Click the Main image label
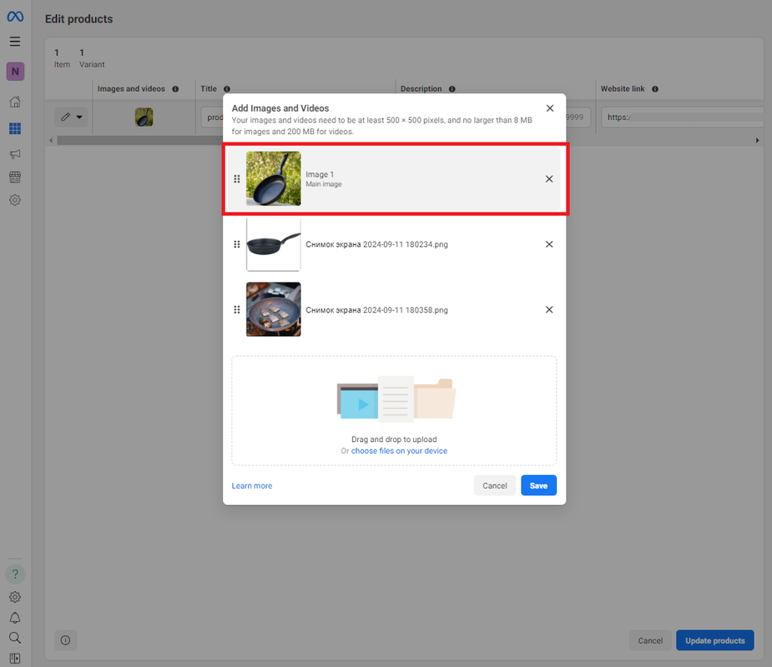This screenshot has width=772, height=667. click(x=324, y=184)
